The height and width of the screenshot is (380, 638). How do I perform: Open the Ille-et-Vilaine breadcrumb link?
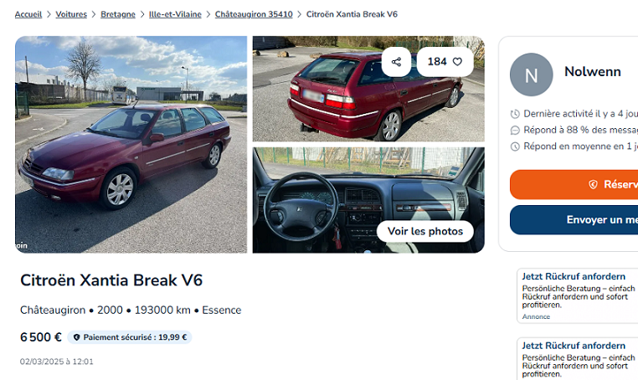coord(175,14)
